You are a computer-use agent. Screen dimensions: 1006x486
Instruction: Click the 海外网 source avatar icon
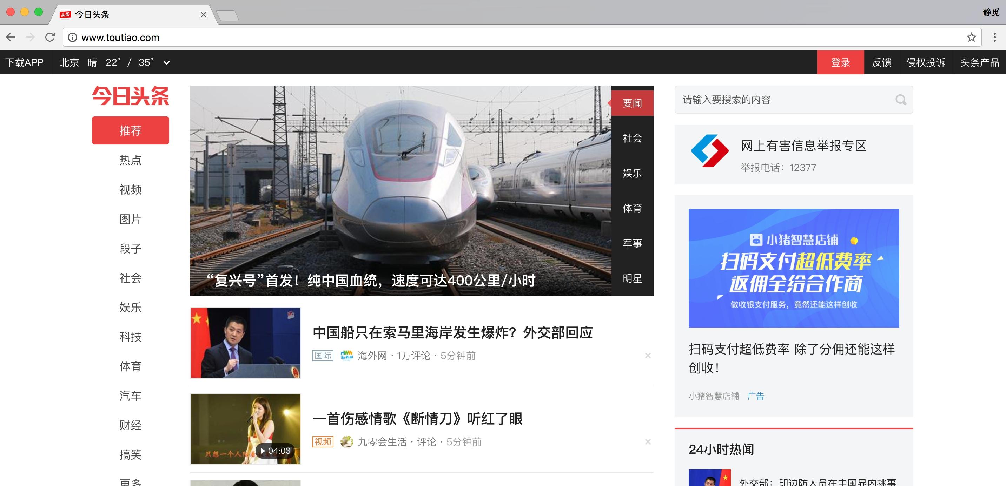(x=346, y=355)
